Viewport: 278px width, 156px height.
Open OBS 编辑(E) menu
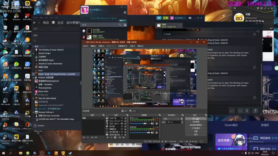coord(93,46)
